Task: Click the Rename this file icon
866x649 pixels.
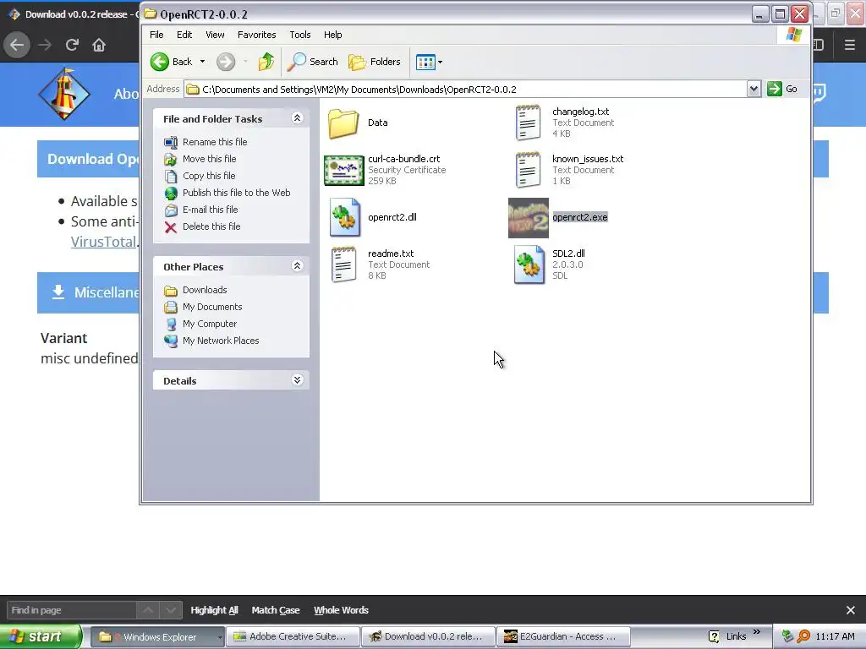Action: pyautogui.click(x=171, y=142)
